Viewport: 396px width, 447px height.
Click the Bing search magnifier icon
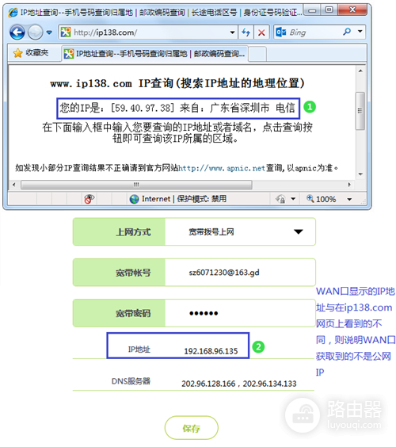[347, 32]
